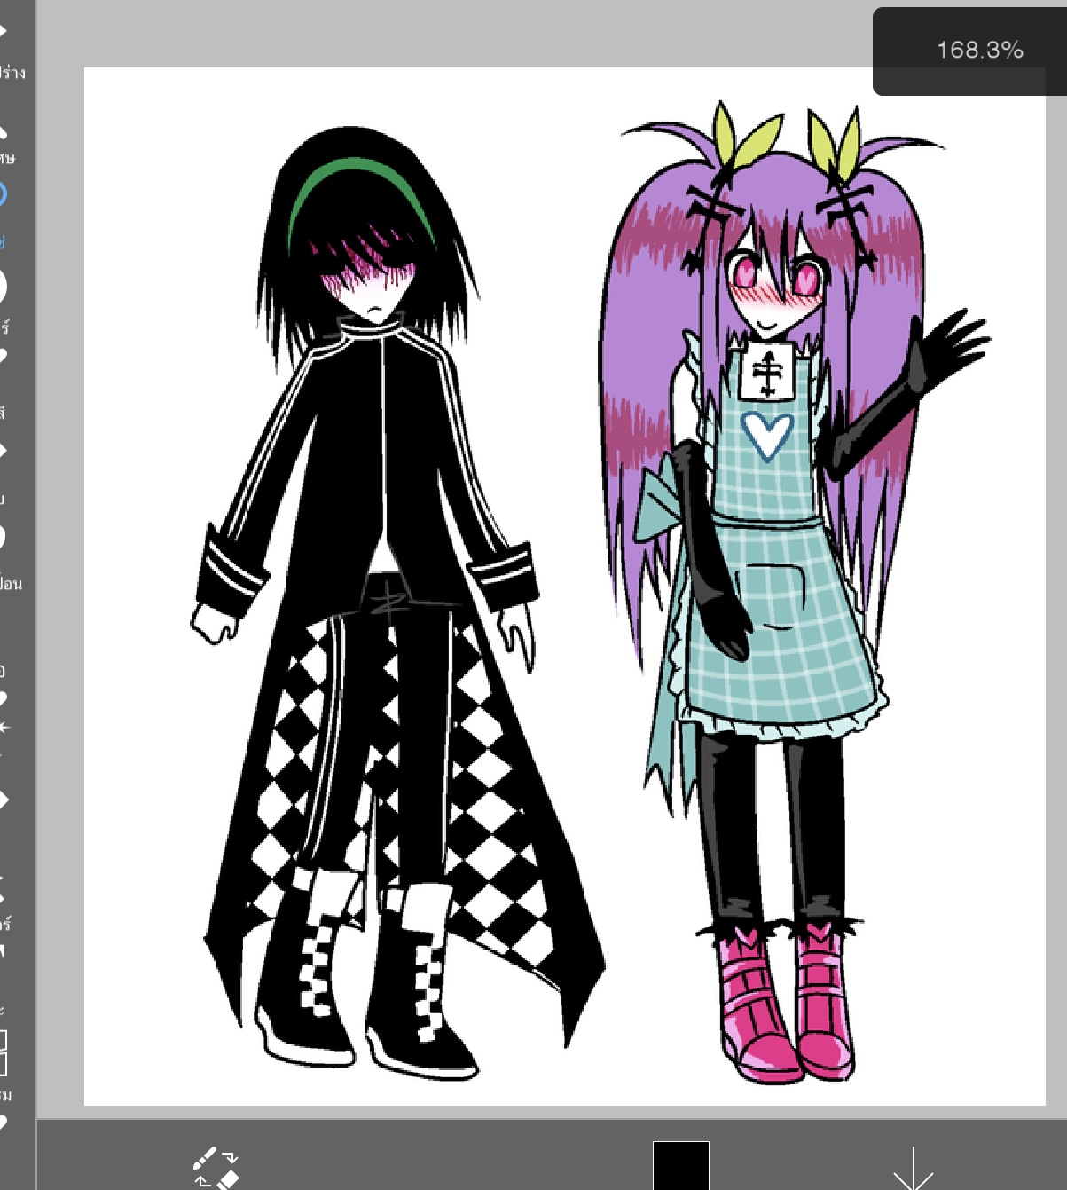Tap the down arrow in bottom bar
The width and height of the screenshot is (1067, 1190).
(x=913, y=1168)
